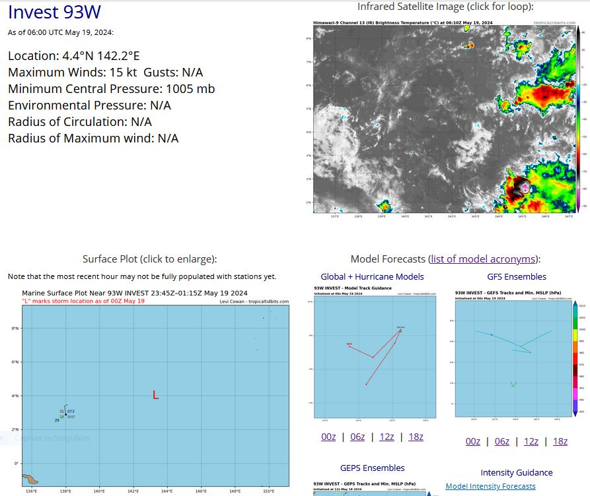Select 00z under Global + Hurricane Models

point(328,437)
